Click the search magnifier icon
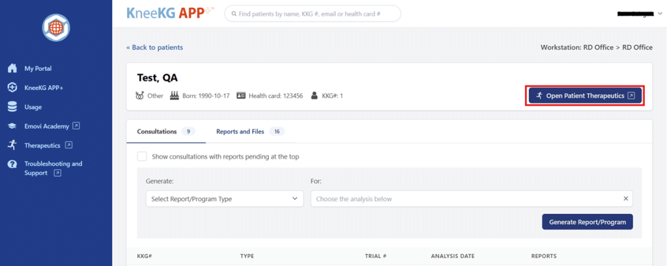The image size is (667, 266). 234,14
